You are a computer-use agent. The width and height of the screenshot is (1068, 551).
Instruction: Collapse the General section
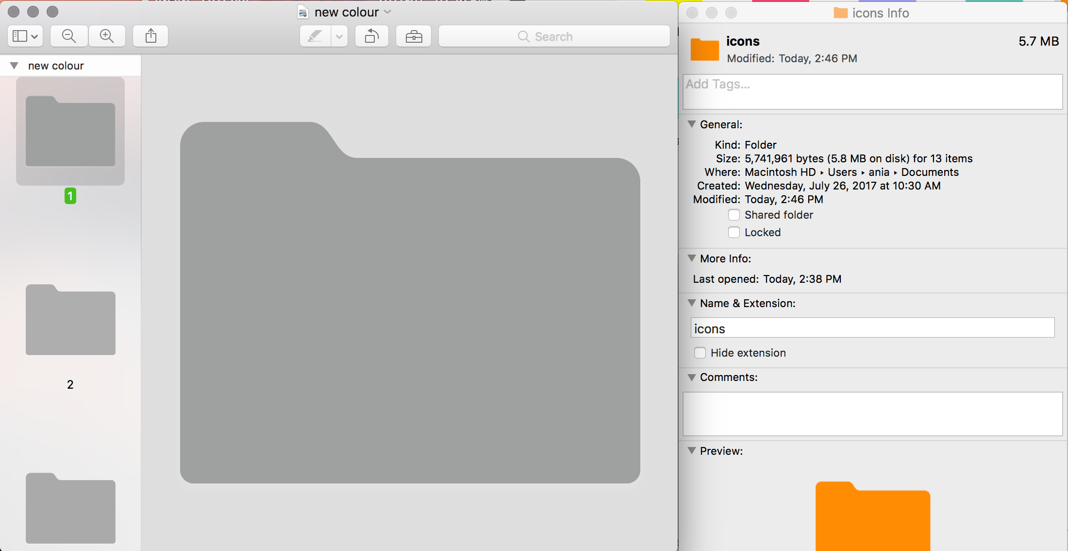click(x=691, y=124)
